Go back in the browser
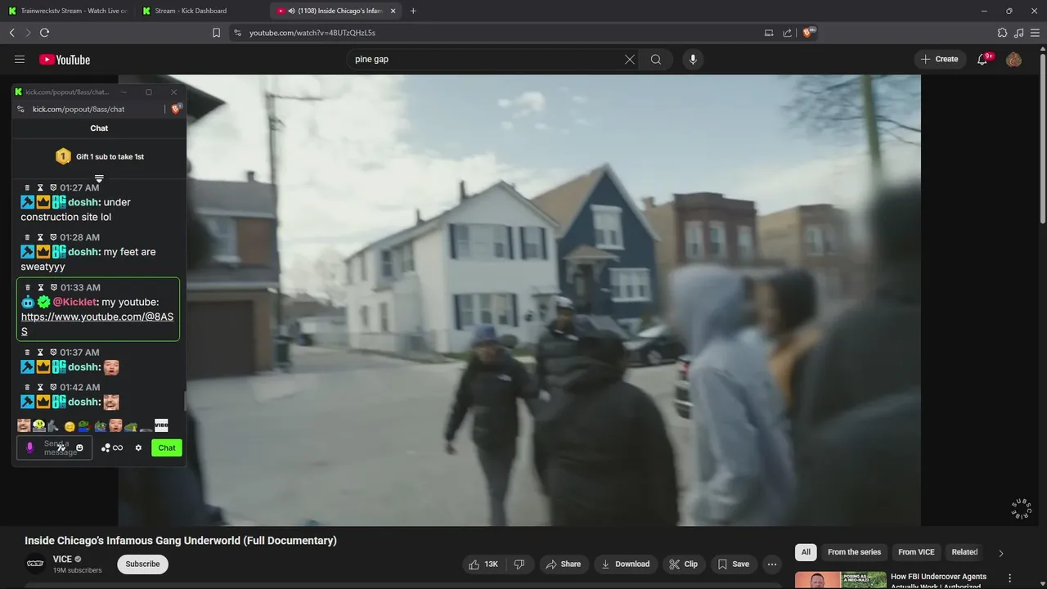1047x589 pixels. (x=11, y=33)
